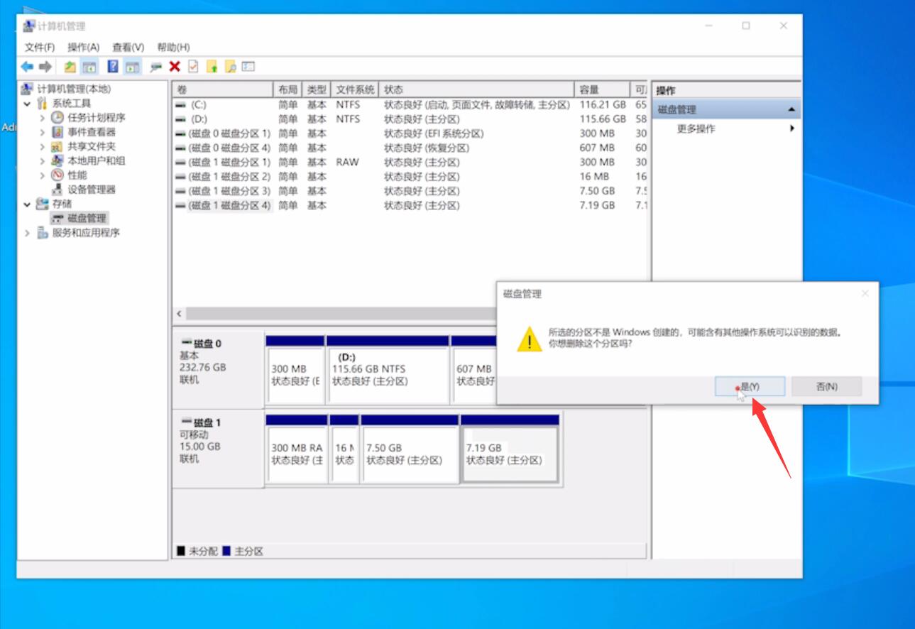Click the grey Forward arrow in toolbar

coord(45,67)
